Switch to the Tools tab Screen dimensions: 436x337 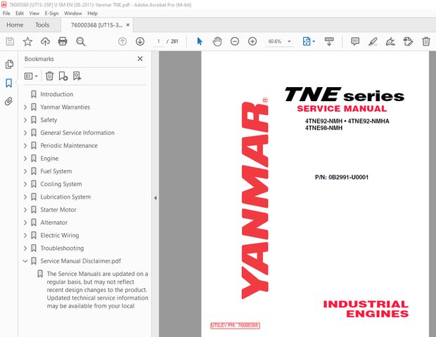point(42,25)
